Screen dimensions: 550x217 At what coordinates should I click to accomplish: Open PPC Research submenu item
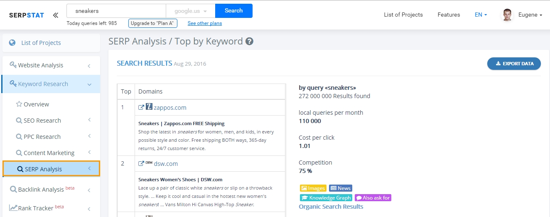(42, 137)
